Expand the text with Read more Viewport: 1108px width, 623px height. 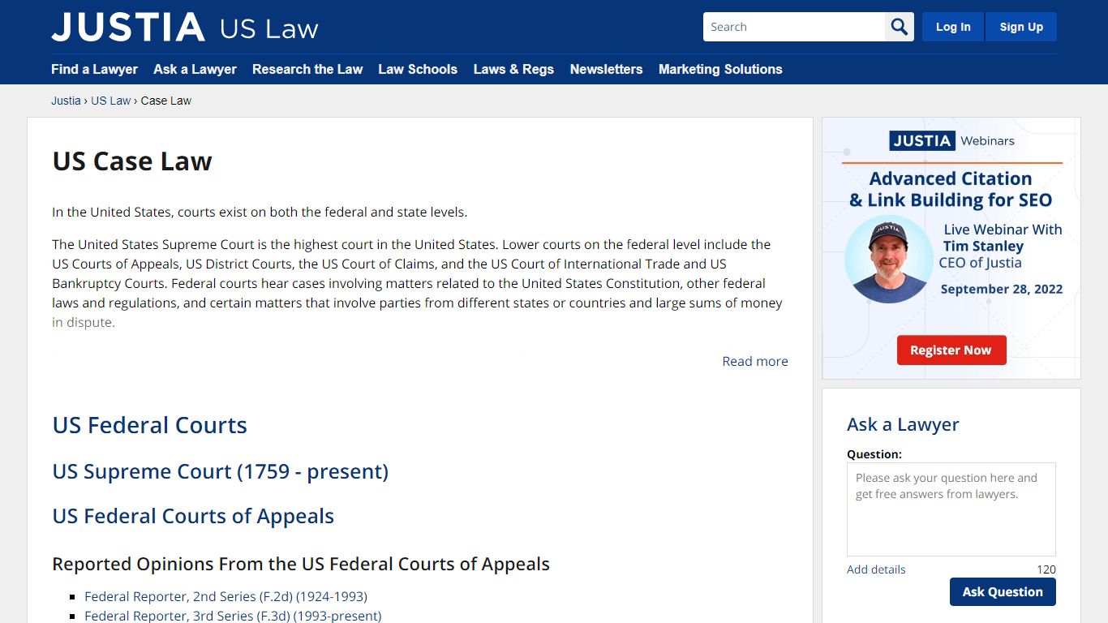[x=755, y=361]
